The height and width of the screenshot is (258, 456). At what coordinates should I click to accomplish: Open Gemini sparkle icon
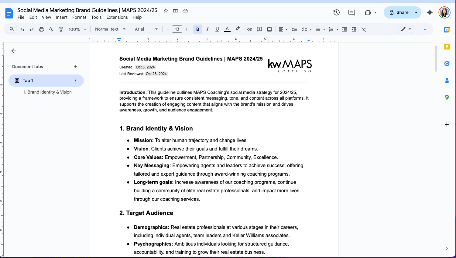[430, 12]
